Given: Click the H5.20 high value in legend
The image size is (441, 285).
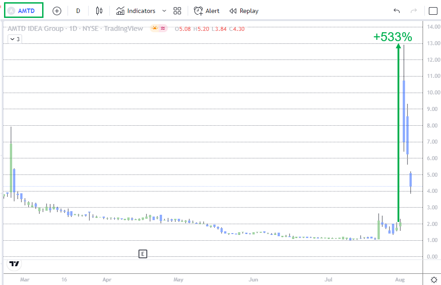Looking at the screenshot, I should pyautogui.click(x=201, y=29).
